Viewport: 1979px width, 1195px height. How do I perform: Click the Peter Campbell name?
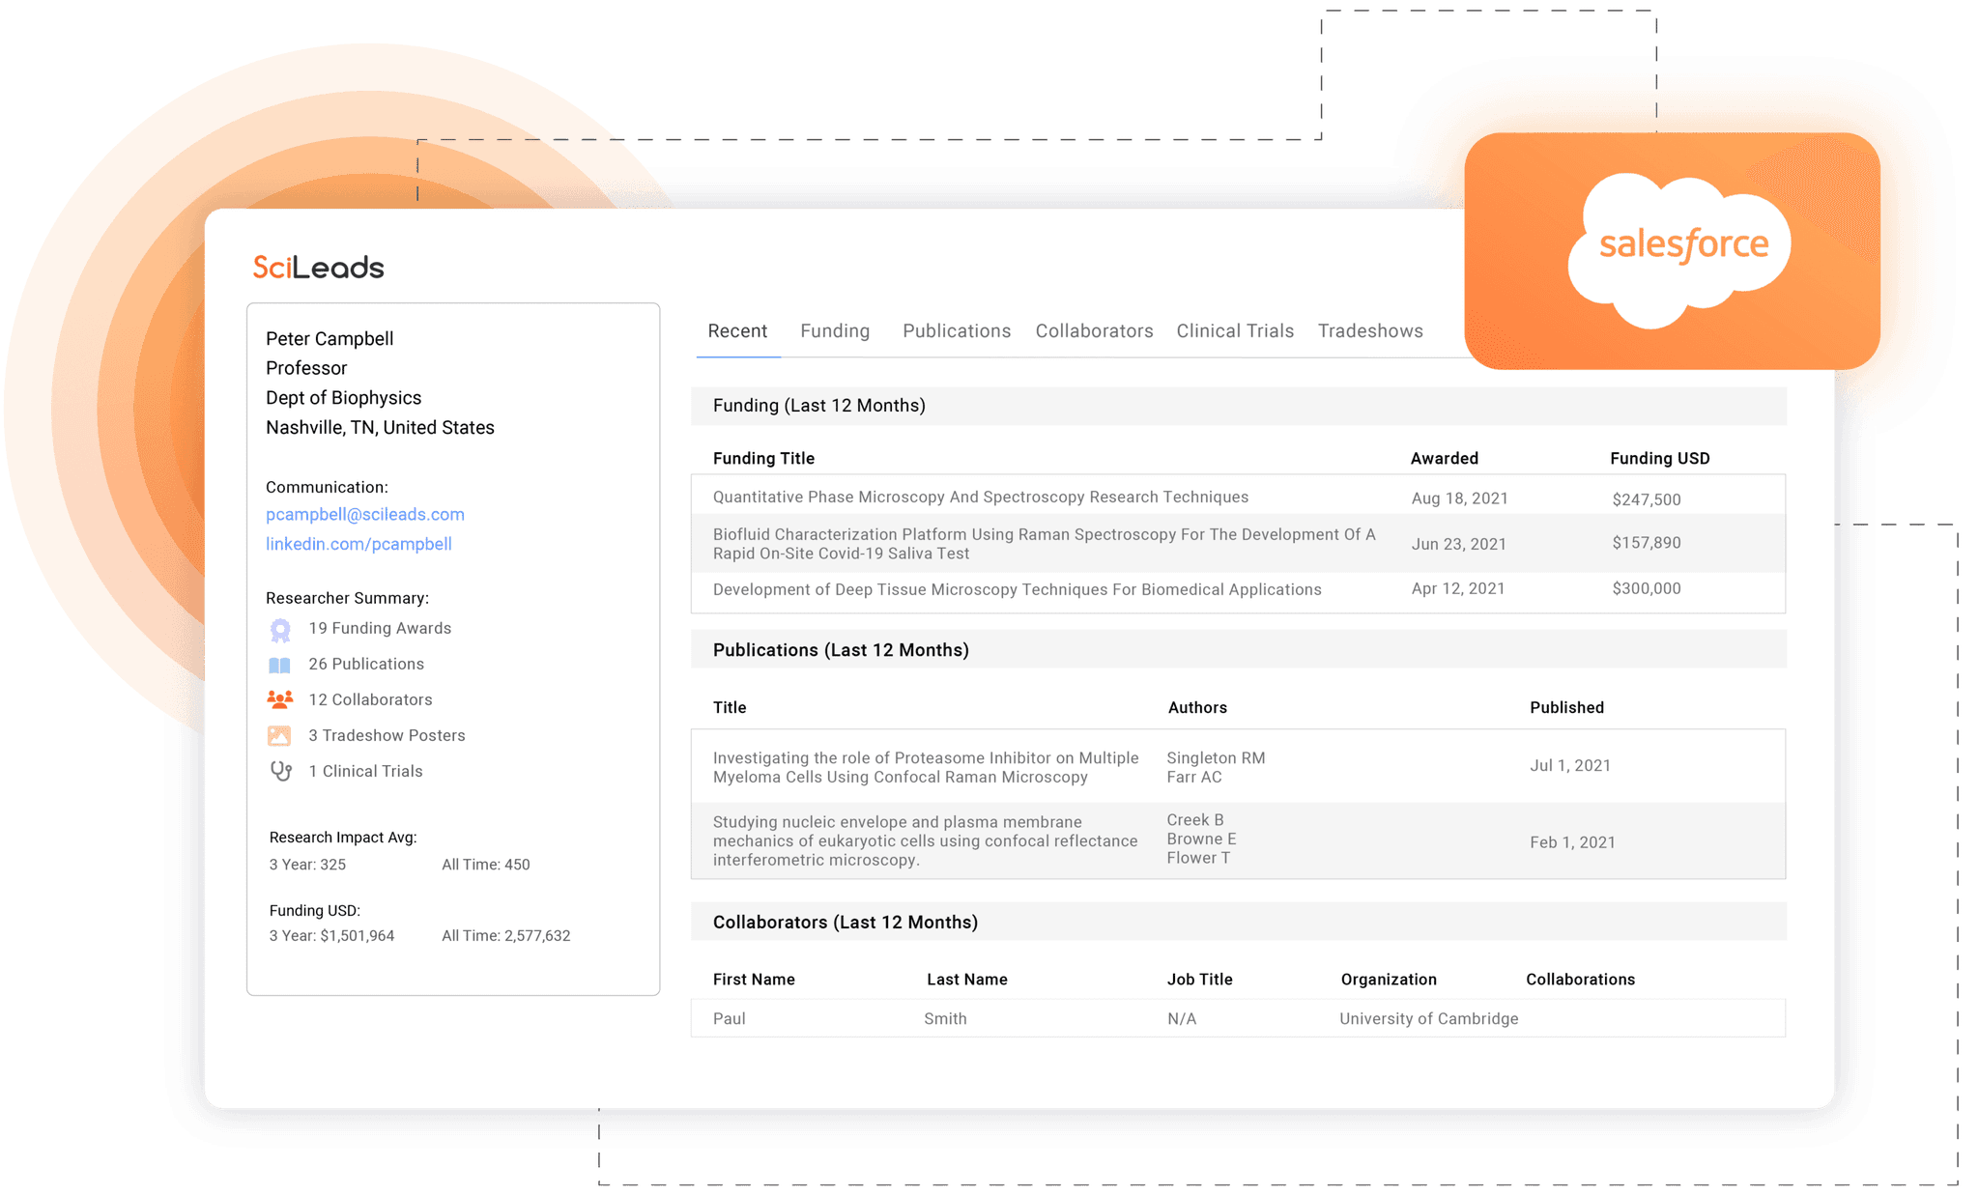(330, 339)
